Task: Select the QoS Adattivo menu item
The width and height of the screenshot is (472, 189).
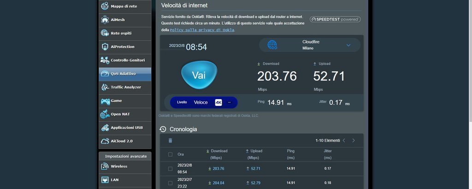Action: (x=125, y=74)
